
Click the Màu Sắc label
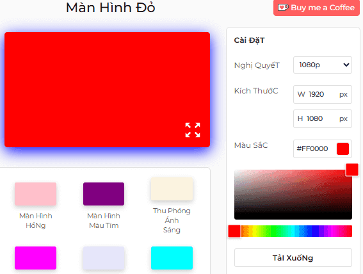pos(251,145)
